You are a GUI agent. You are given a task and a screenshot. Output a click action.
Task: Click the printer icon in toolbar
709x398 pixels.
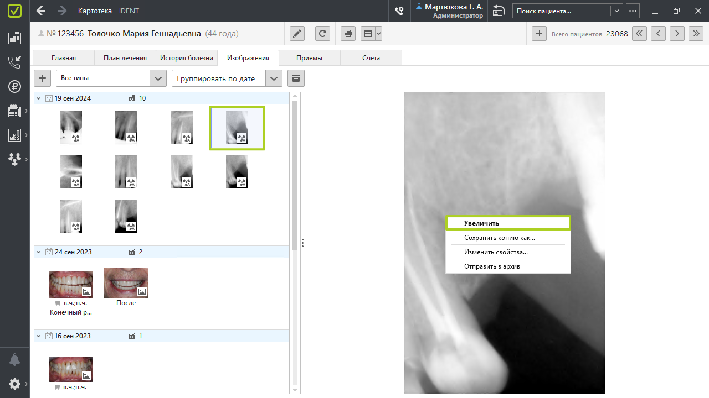(x=348, y=34)
